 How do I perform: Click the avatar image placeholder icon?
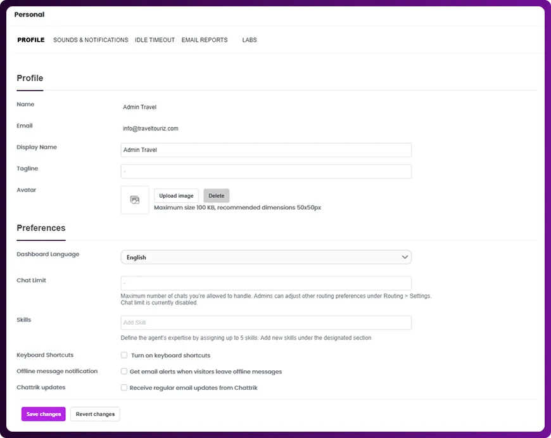click(x=135, y=200)
